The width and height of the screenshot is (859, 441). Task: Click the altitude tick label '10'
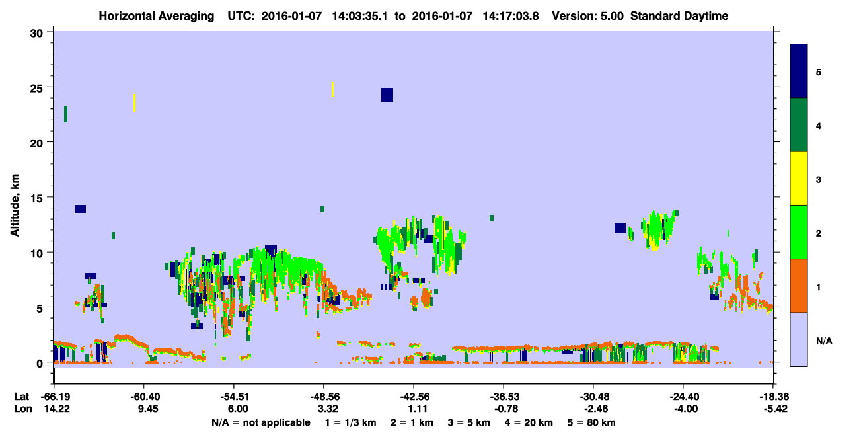pyautogui.click(x=38, y=253)
